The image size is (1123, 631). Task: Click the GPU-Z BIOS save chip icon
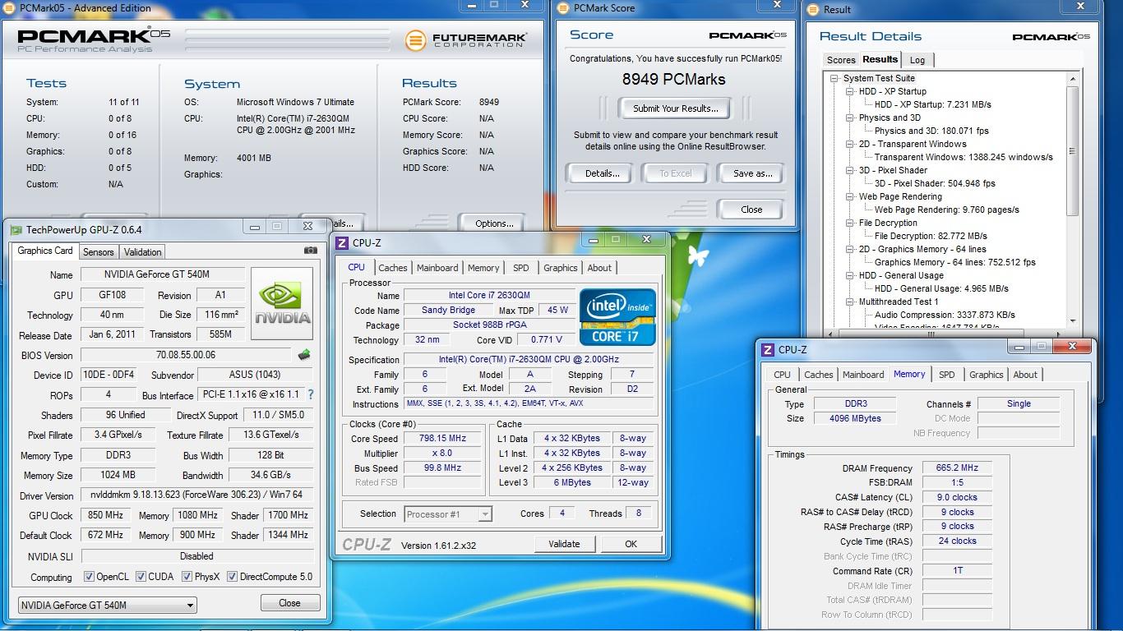click(304, 355)
